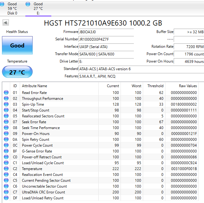The height and width of the screenshot is (203, 204).
Task: Click the drive title HGST HTS721010A9E630
Action: [x=103, y=23]
